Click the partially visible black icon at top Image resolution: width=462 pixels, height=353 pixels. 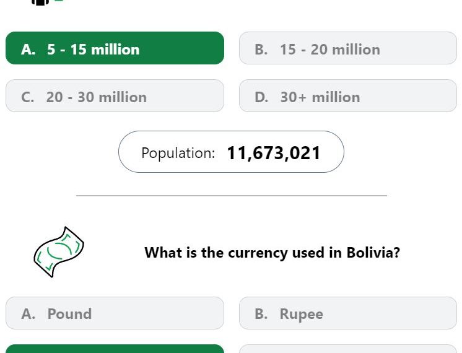pos(40,2)
